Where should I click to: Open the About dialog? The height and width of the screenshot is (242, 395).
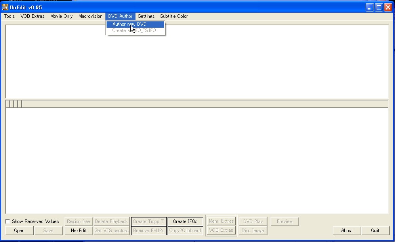click(x=347, y=231)
